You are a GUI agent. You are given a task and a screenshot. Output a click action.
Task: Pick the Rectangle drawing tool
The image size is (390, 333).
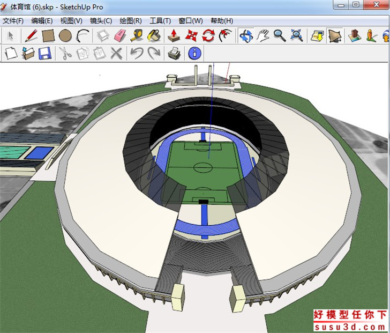click(48, 35)
